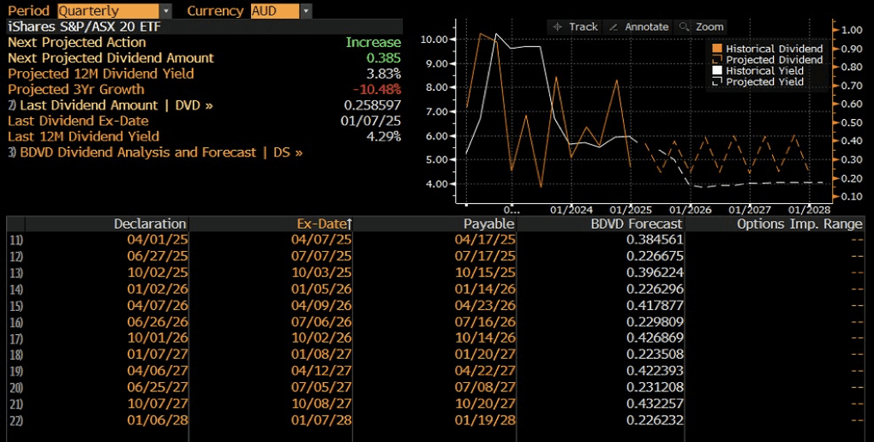The image size is (874, 442).
Task: Click declaration date 01/06/28
Action: click(158, 421)
